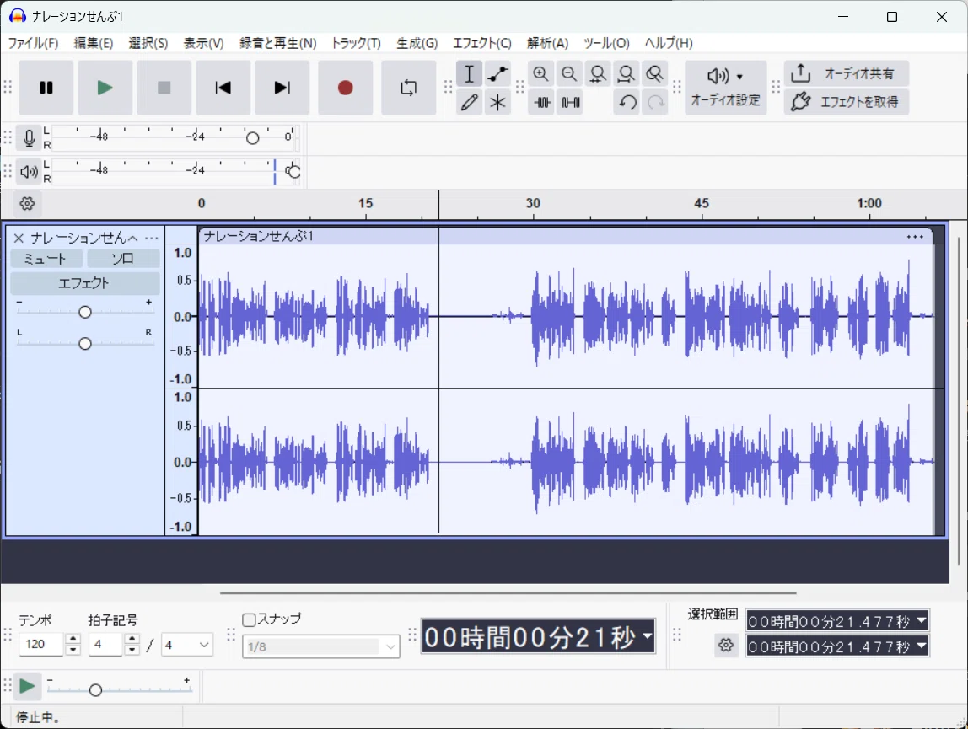Toggle the Loop playback button
The height and width of the screenshot is (729, 968).
click(409, 88)
